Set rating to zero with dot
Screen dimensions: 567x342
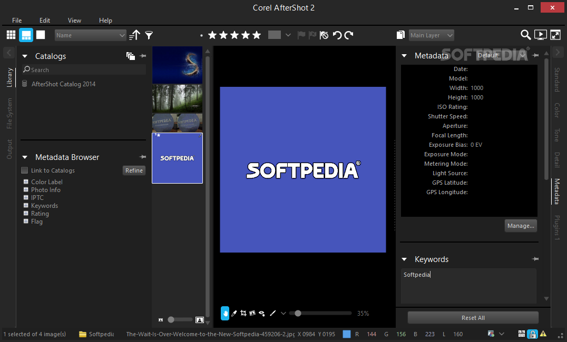pyautogui.click(x=201, y=35)
